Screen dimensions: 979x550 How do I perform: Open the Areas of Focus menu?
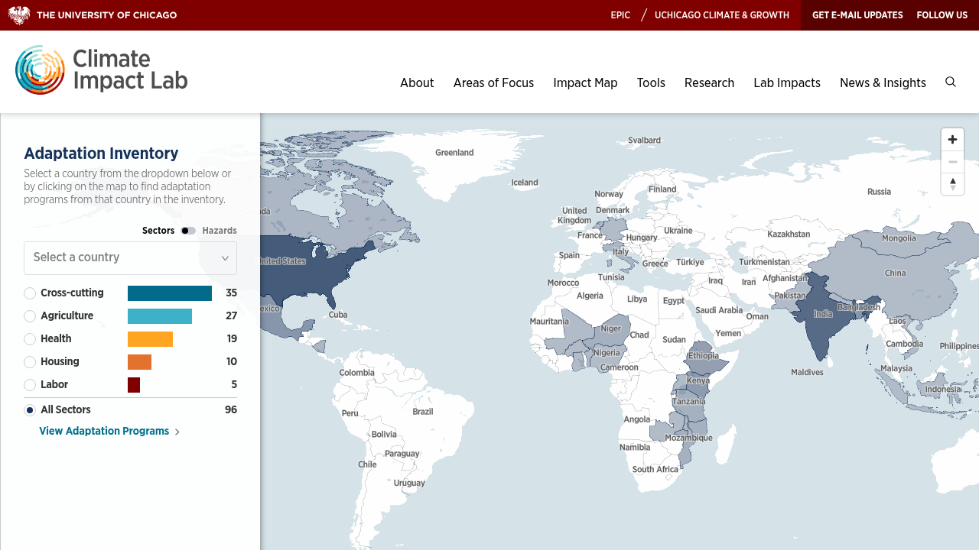coord(493,82)
